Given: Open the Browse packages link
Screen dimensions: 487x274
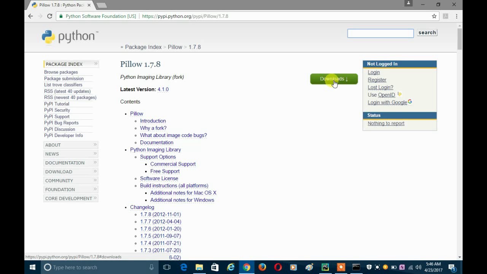Looking at the screenshot, I should (x=61, y=72).
